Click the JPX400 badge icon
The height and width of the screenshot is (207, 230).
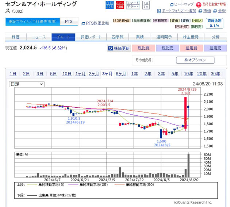click(x=119, y=5)
